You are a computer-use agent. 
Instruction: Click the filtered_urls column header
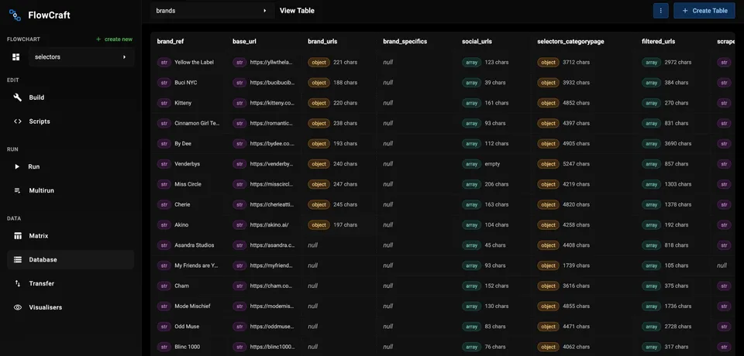coord(658,41)
